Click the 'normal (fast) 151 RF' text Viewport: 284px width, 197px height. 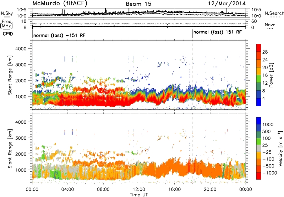pos(217,32)
